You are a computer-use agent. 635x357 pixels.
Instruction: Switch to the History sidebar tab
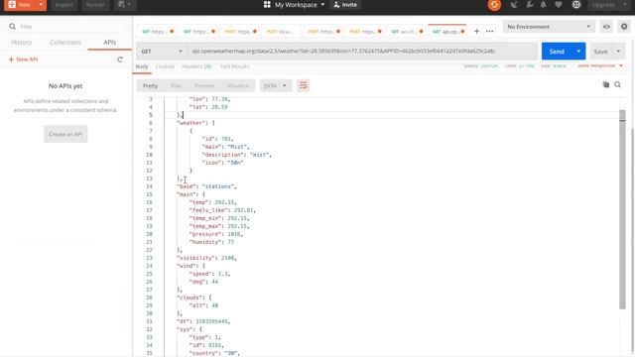(x=22, y=42)
